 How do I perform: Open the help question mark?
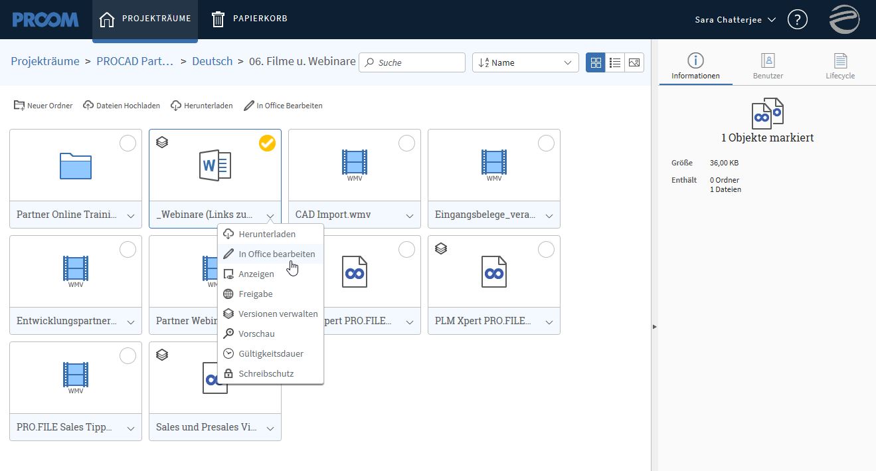(x=797, y=19)
